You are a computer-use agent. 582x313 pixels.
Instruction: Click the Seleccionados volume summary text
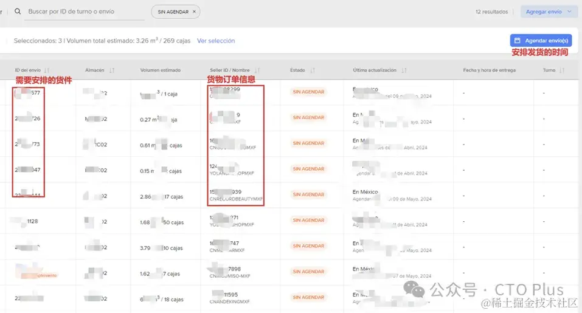[x=102, y=41]
